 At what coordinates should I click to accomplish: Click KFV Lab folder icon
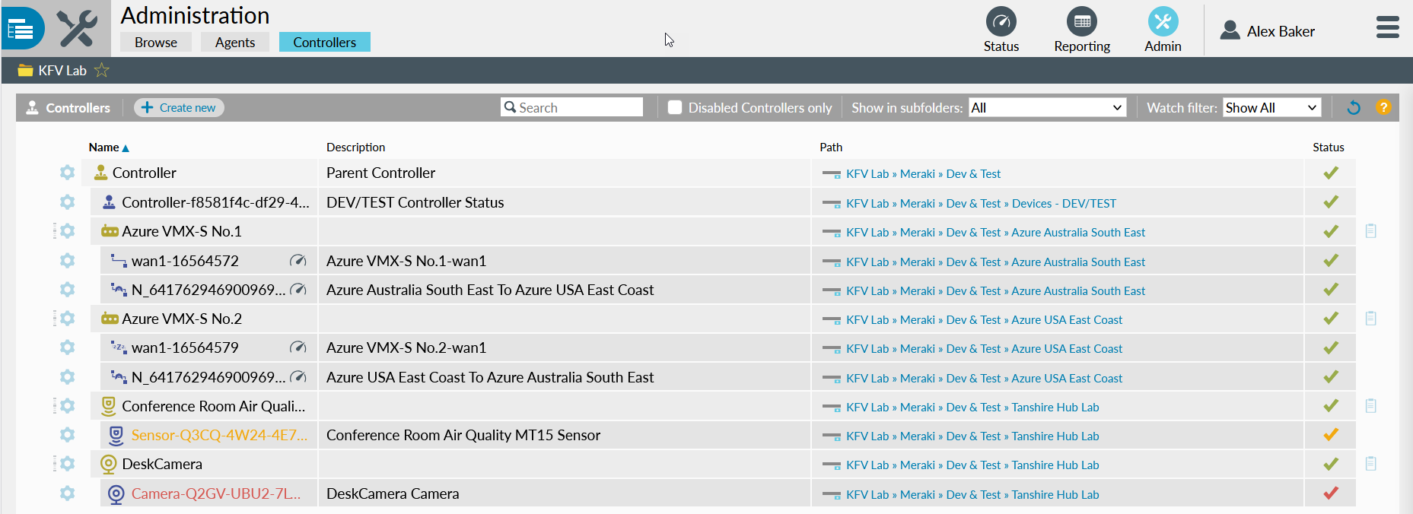point(25,71)
